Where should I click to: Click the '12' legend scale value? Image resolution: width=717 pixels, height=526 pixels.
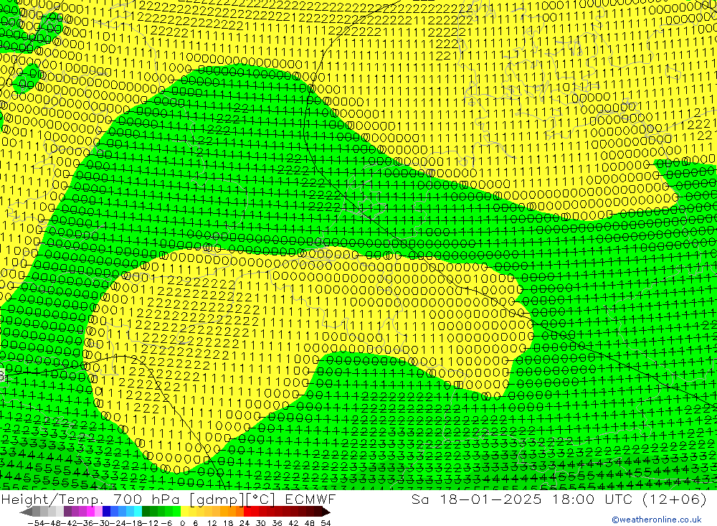212,523
